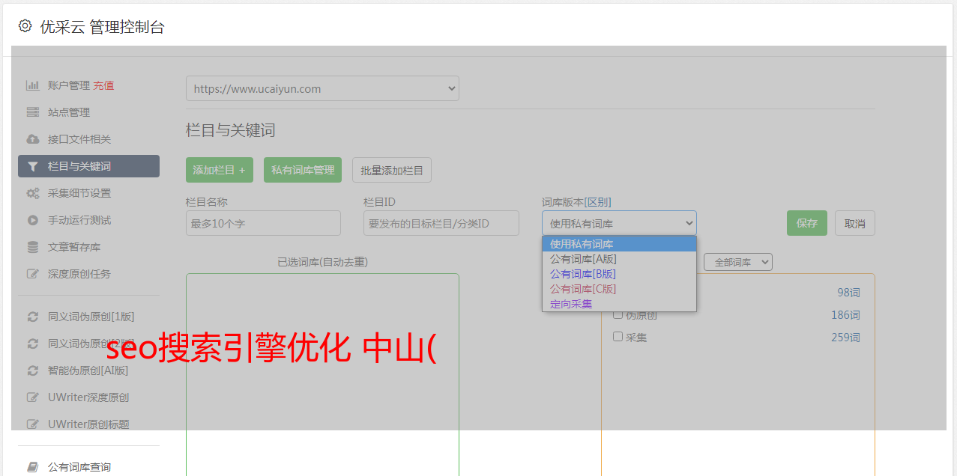Click the 优采云 管理控制台 title
Screen dimensions: 957x476
pyautogui.click(x=102, y=27)
